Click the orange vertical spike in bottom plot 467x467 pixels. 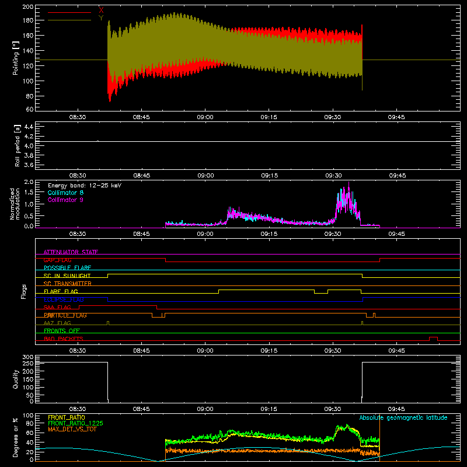coord(380,438)
